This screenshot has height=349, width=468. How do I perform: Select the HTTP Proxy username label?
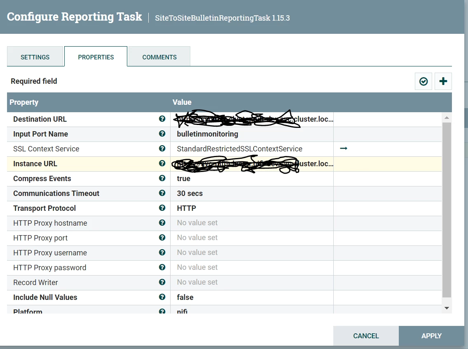point(50,253)
